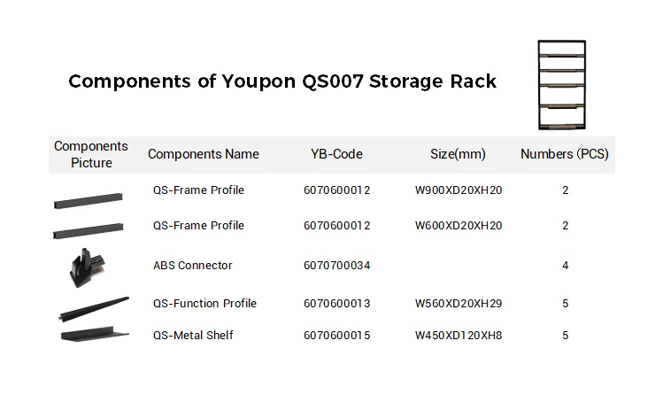Click the W600 frame profile picture

click(90, 231)
